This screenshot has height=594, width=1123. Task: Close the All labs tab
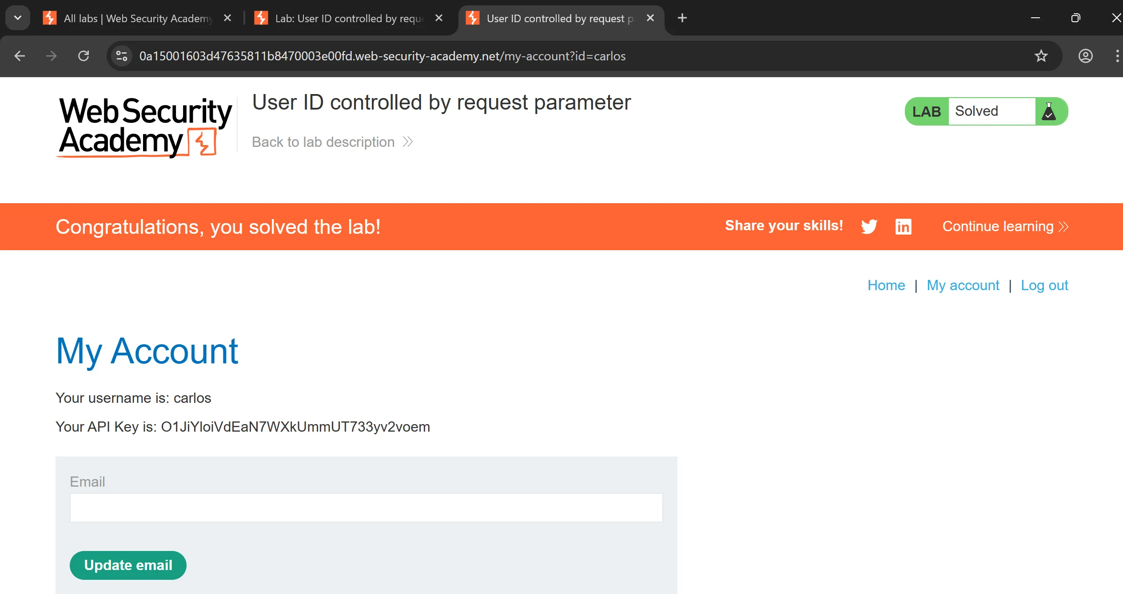227,18
